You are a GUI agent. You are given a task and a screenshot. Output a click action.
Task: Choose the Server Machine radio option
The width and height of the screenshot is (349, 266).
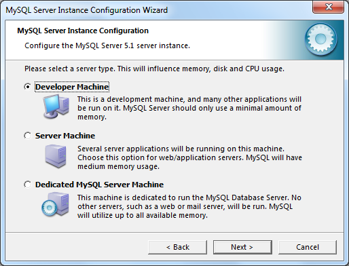(28, 136)
